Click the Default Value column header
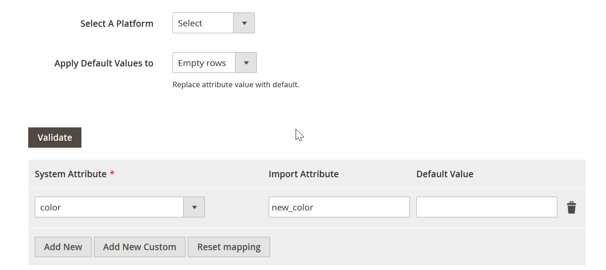606x270 pixels. (x=445, y=174)
